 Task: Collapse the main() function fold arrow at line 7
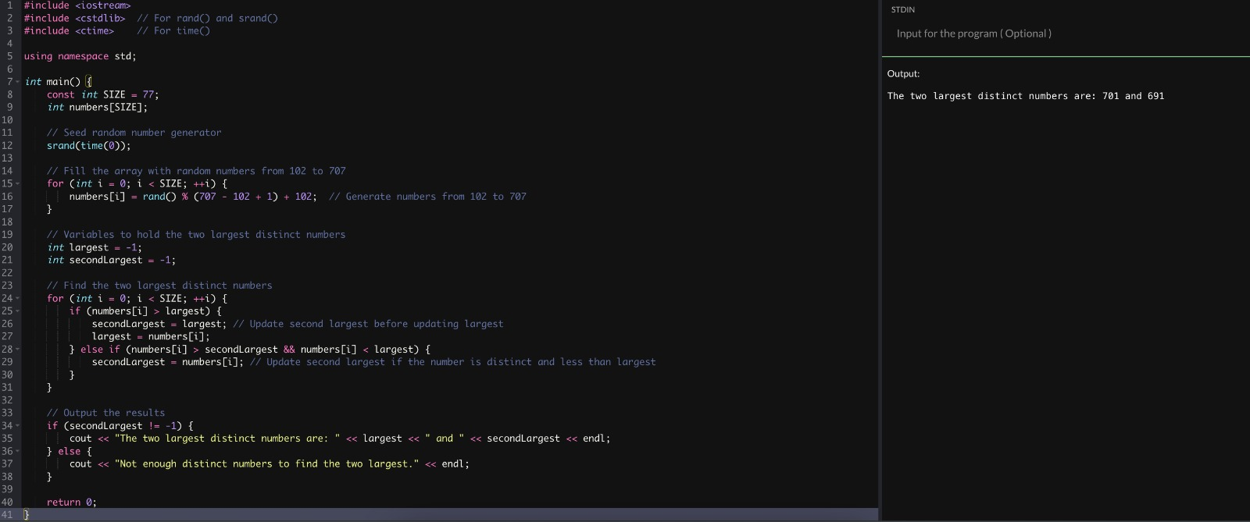(x=18, y=82)
